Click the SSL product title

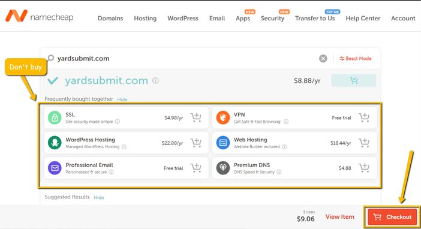click(x=70, y=115)
